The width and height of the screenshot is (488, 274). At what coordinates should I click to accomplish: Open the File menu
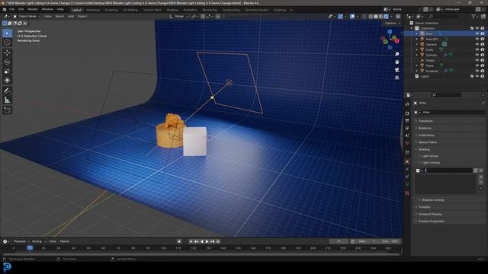(x=11, y=9)
